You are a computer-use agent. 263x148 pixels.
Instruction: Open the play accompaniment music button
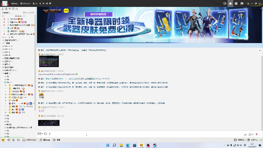(45, 140)
